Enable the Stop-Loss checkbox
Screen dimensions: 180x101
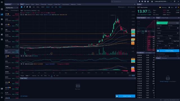[x=157, y=41]
